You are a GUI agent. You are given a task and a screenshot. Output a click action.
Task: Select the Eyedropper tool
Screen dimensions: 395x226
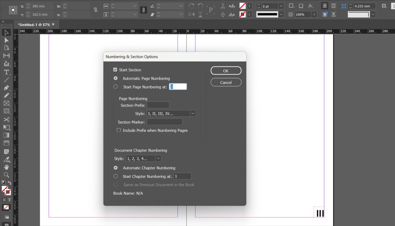[x=6, y=159]
